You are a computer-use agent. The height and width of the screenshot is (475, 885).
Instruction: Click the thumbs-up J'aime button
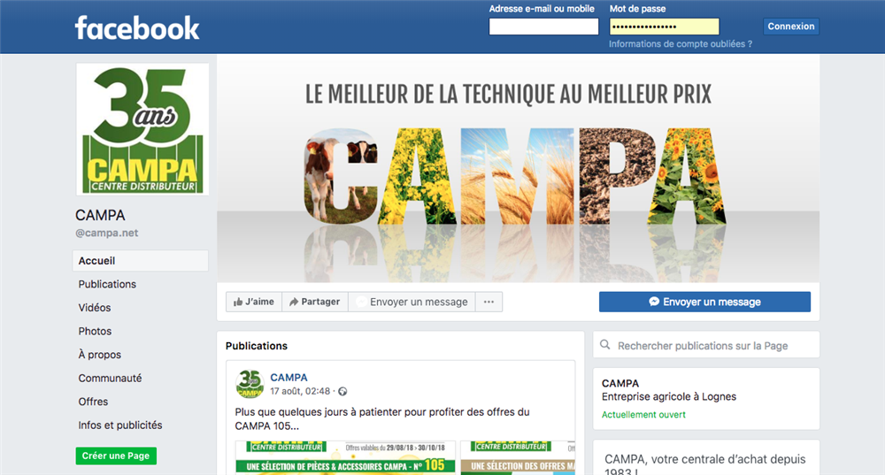pos(254,302)
